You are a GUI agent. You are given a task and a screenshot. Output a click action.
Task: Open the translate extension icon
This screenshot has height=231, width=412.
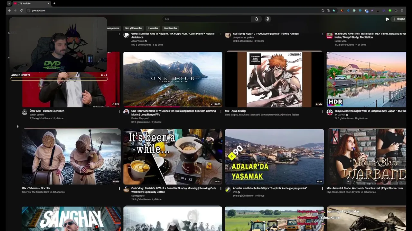pos(366,11)
